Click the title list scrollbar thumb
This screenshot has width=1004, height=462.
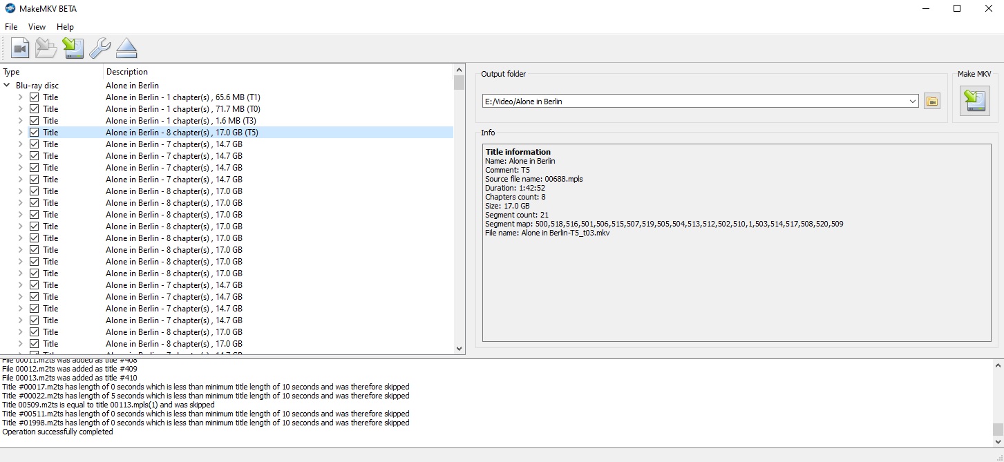(460, 83)
